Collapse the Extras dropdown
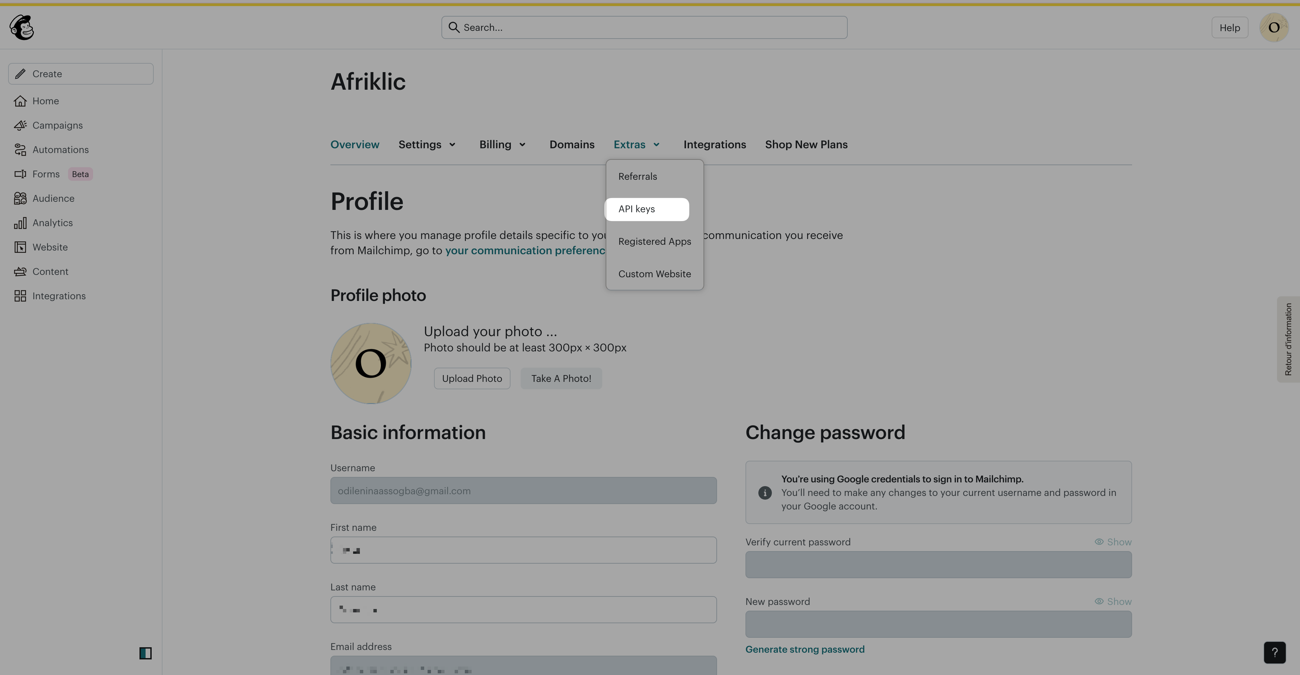This screenshot has width=1300, height=675. point(636,145)
